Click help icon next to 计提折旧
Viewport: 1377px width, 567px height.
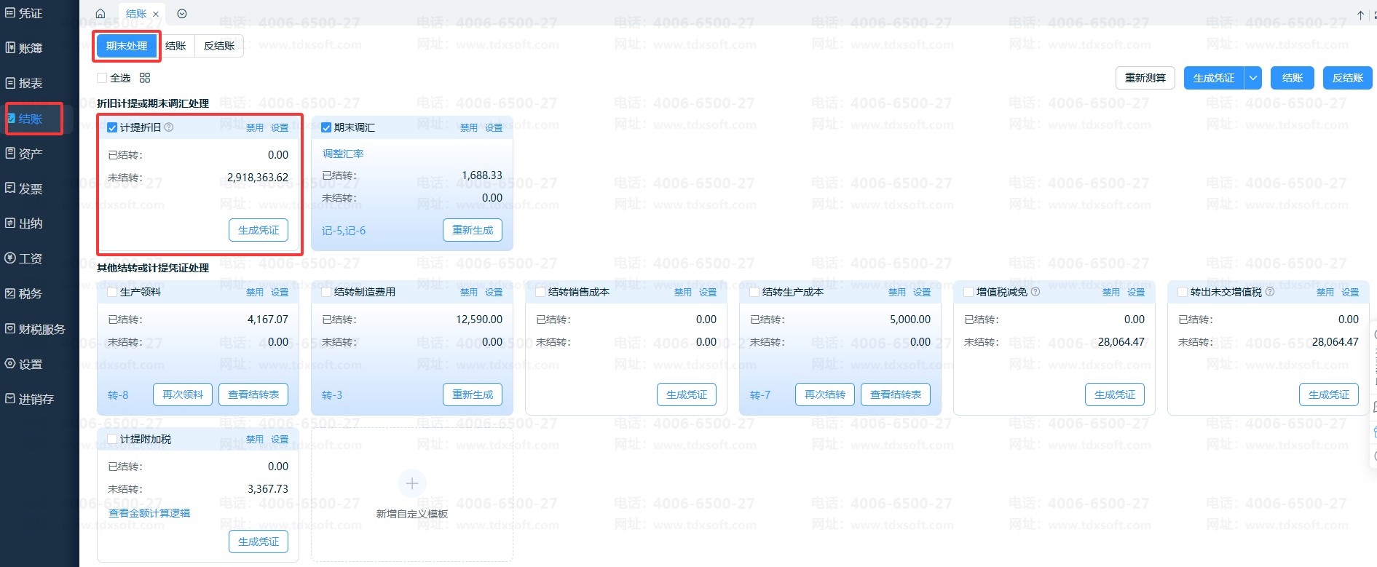point(169,127)
